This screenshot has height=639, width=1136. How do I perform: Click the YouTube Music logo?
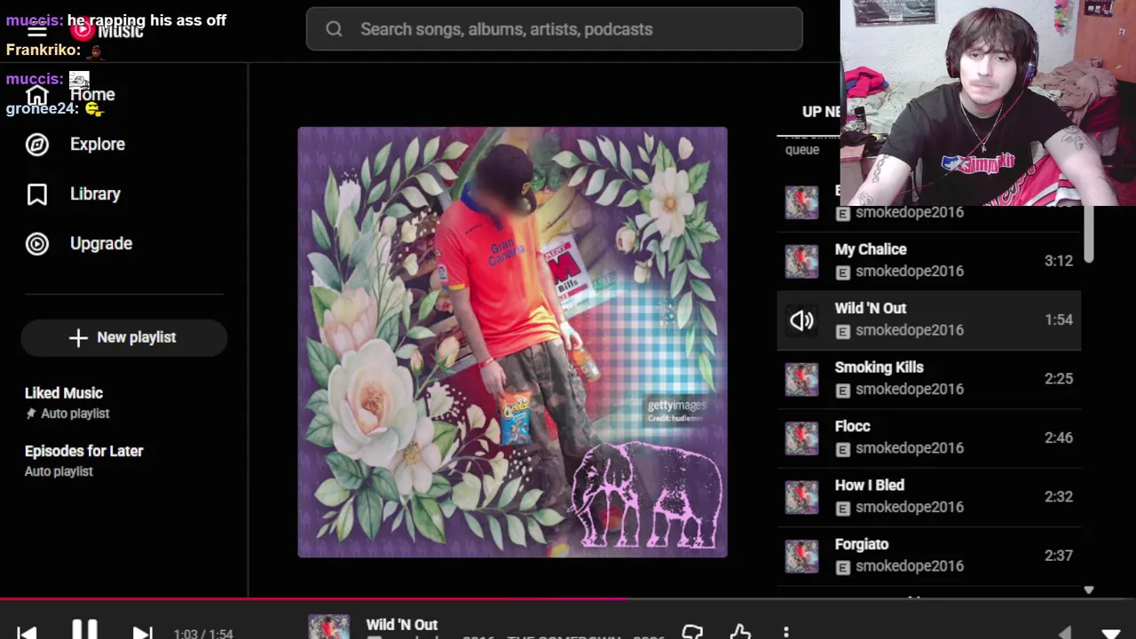(107, 30)
